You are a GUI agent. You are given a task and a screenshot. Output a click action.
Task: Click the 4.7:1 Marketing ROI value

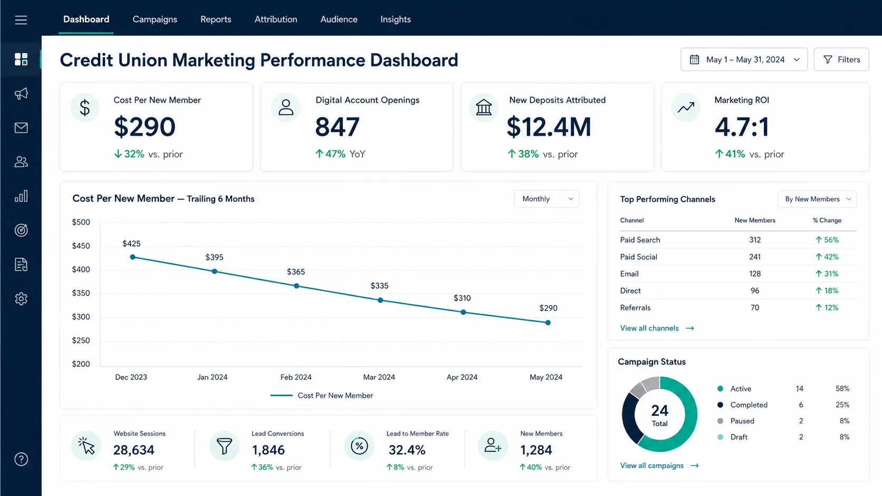pos(742,127)
